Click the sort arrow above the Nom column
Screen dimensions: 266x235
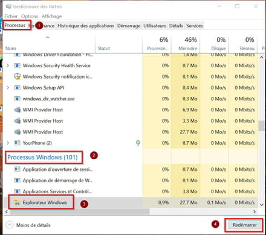48,38
